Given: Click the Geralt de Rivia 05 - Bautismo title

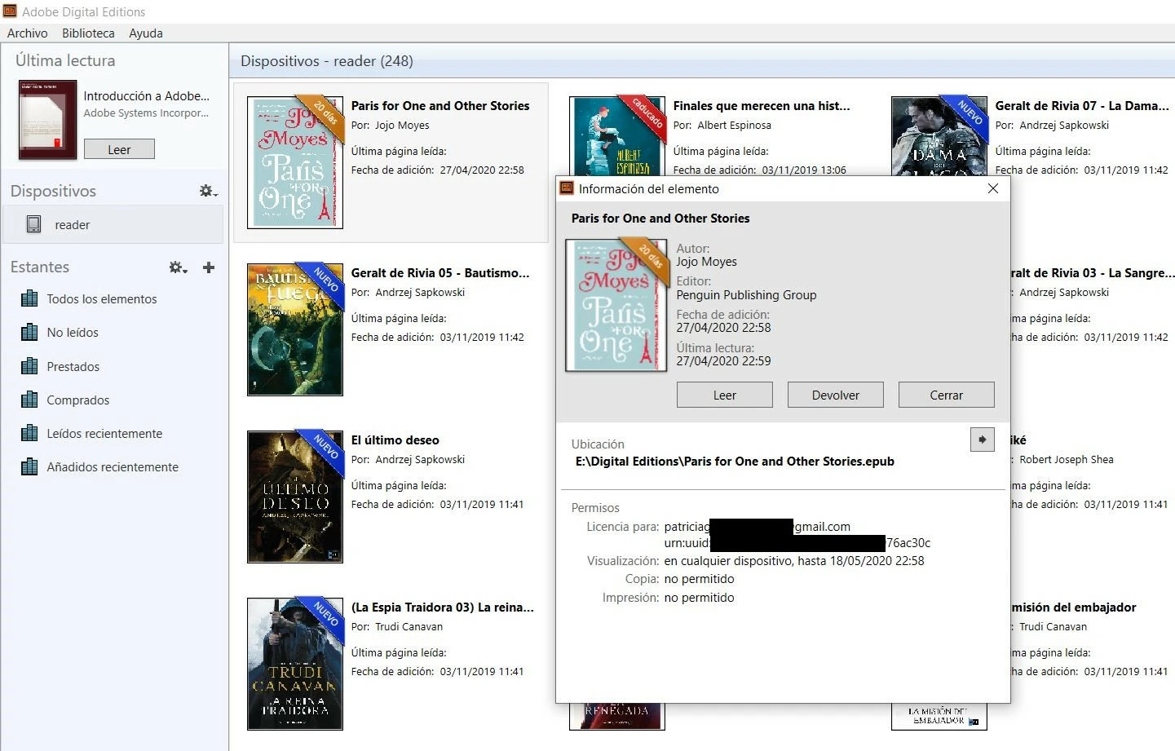Looking at the screenshot, I should point(440,273).
